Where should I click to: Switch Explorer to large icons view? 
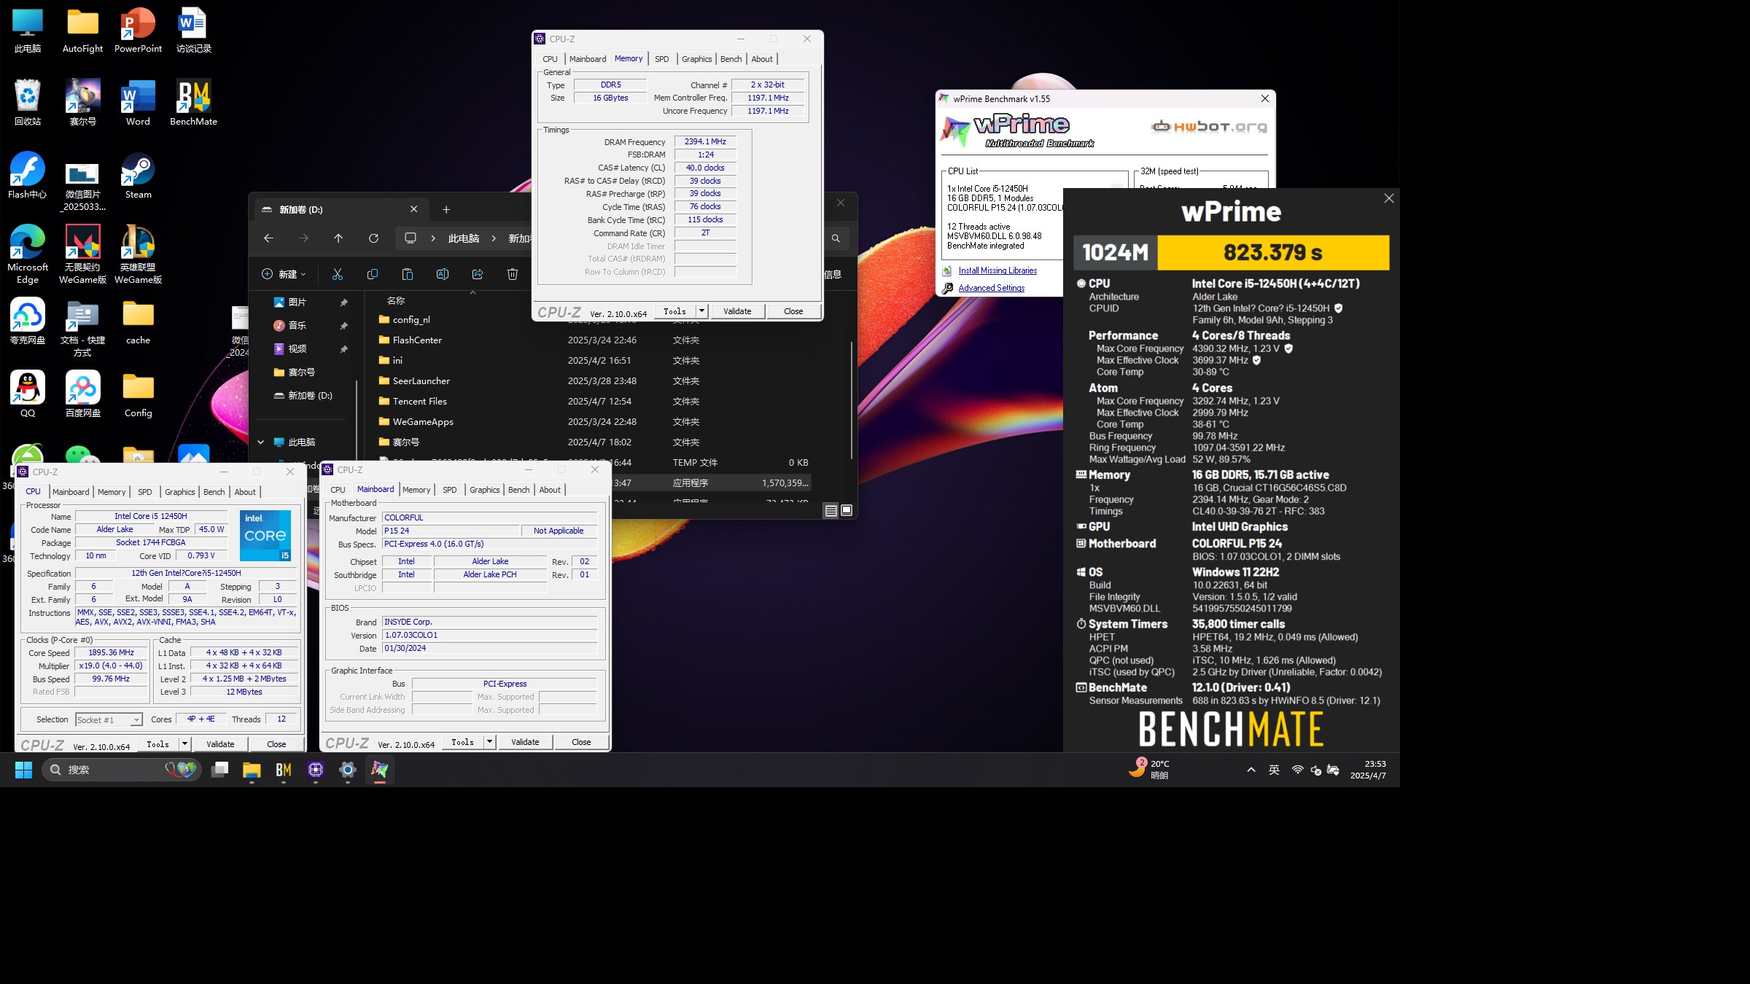(847, 510)
